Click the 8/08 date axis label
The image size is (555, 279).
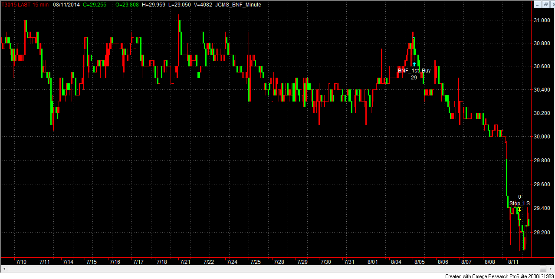[489, 262]
